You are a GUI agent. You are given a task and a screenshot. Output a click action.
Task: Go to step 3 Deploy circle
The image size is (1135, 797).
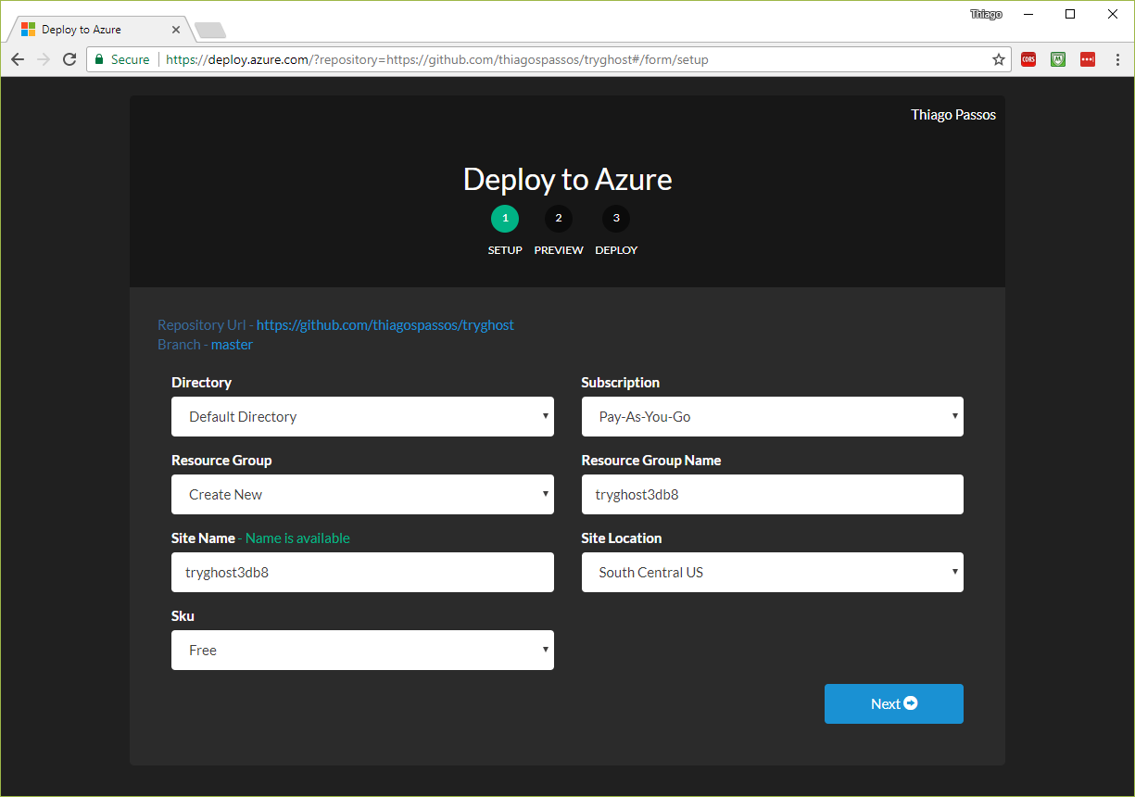coord(616,219)
